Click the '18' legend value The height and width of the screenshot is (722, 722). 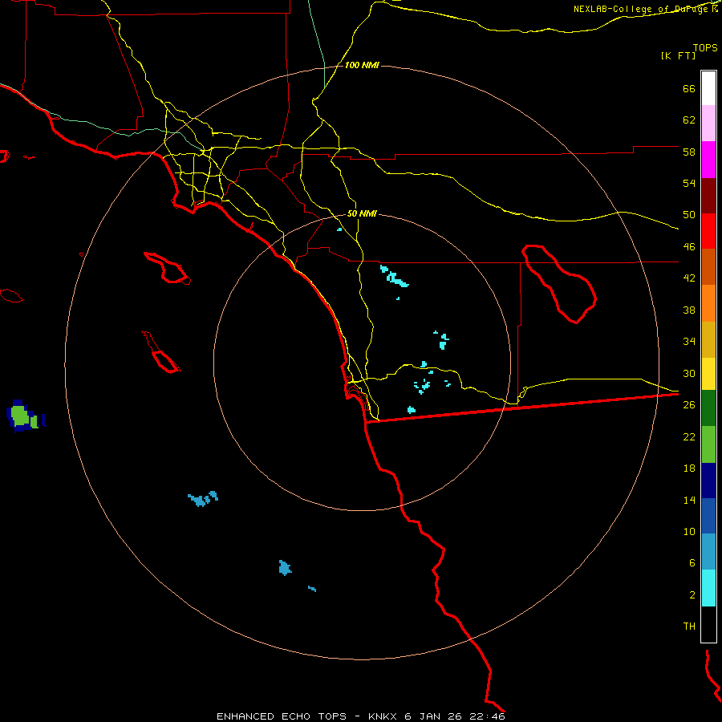(689, 468)
